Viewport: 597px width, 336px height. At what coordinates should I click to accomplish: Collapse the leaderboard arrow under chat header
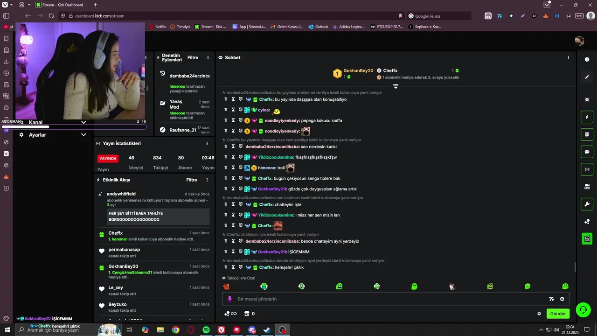pyautogui.click(x=396, y=86)
